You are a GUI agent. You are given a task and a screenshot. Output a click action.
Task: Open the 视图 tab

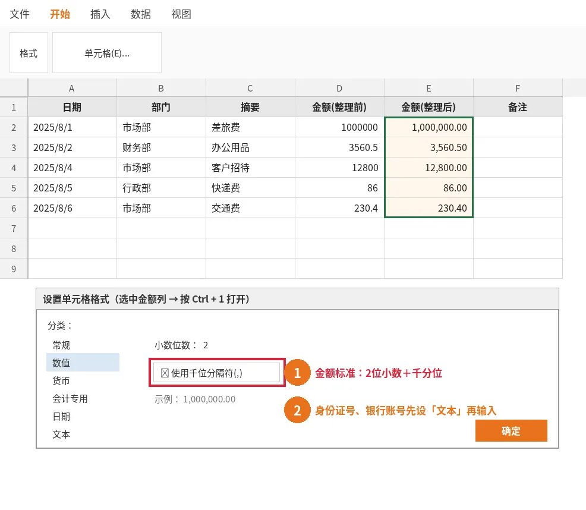[181, 14]
